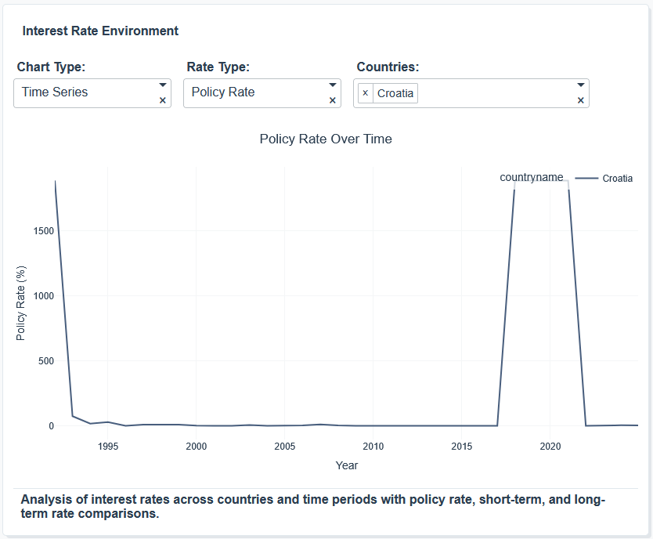Click the countryname legend title

coord(532,178)
